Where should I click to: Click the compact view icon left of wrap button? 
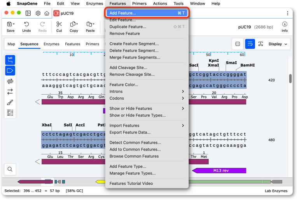(238, 44)
